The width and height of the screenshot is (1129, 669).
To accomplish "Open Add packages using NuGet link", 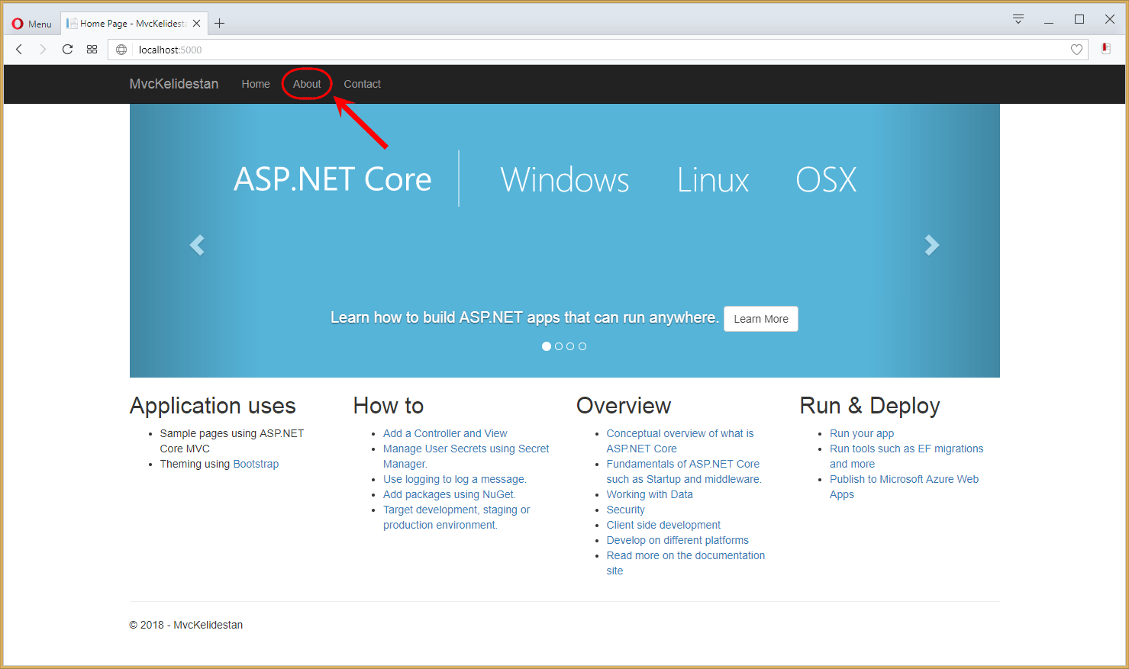I will (450, 494).
